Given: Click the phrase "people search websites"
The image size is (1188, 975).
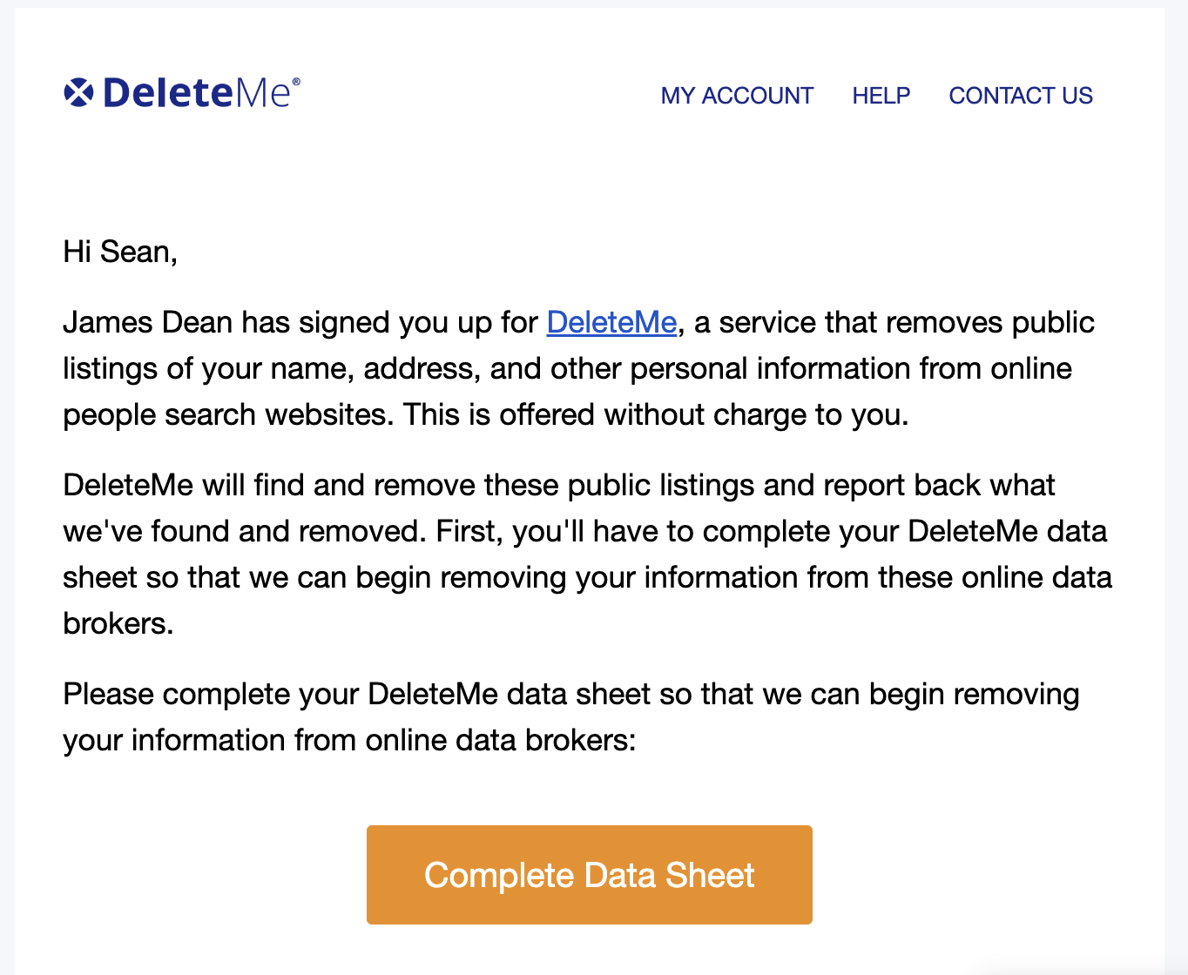Looking at the screenshot, I should pyautogui.click(x=228, y=415).
